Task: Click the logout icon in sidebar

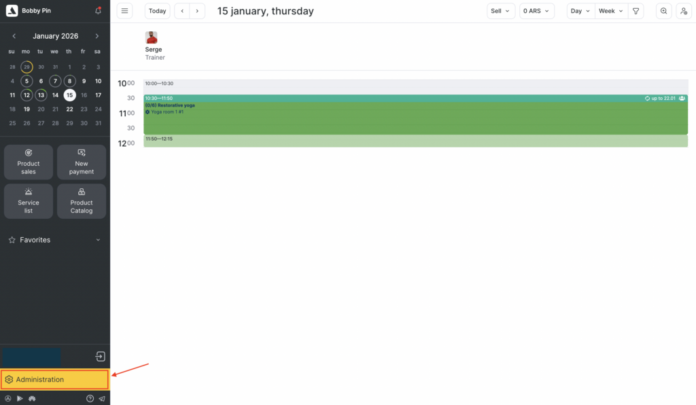Action: [x=100, y=357]
